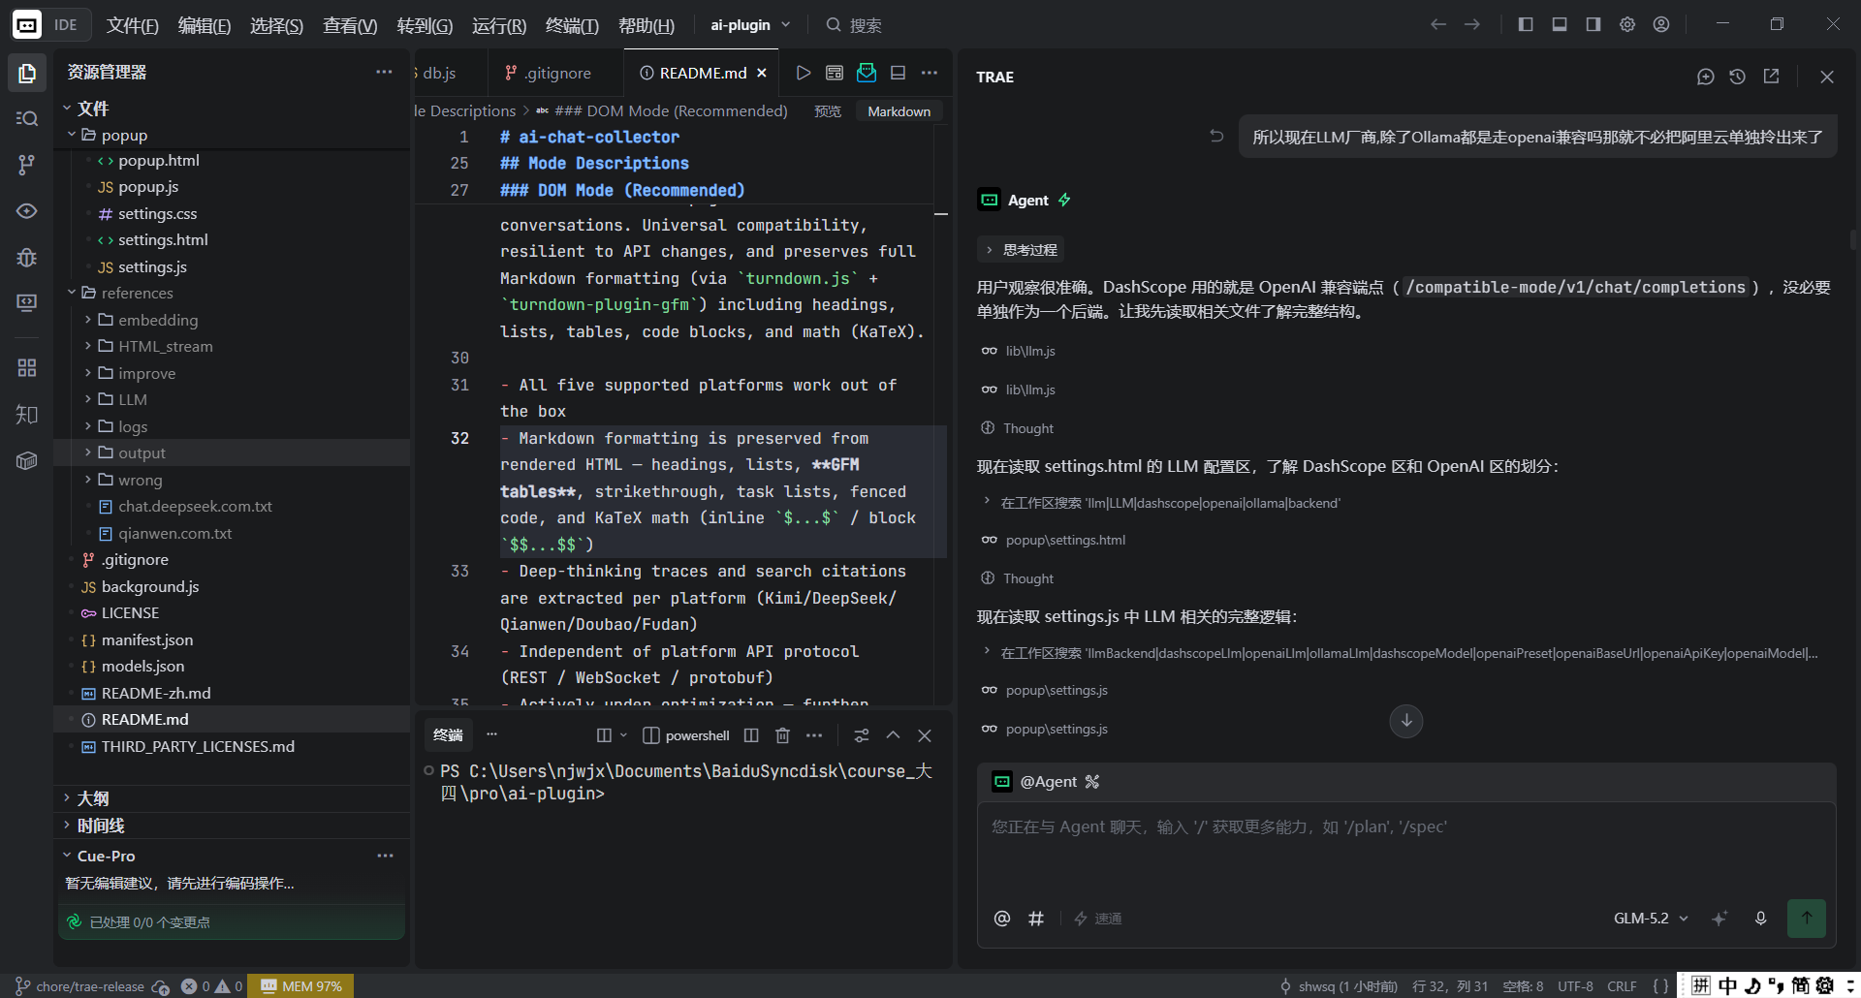
Task: Click the split editor layout icon
Action: pyautogui.click(x=899, y=73)
